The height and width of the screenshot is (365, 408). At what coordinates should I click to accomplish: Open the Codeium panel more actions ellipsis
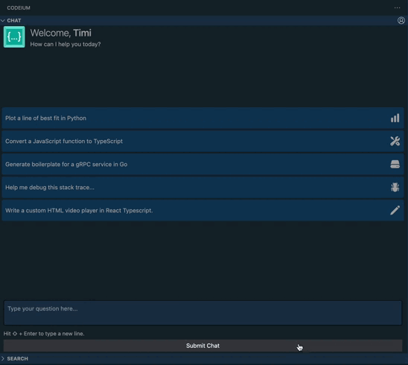(397, 7)
